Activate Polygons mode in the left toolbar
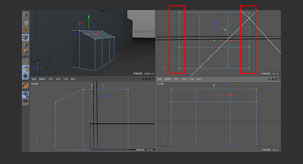303x164 pixels. (25, 52)
